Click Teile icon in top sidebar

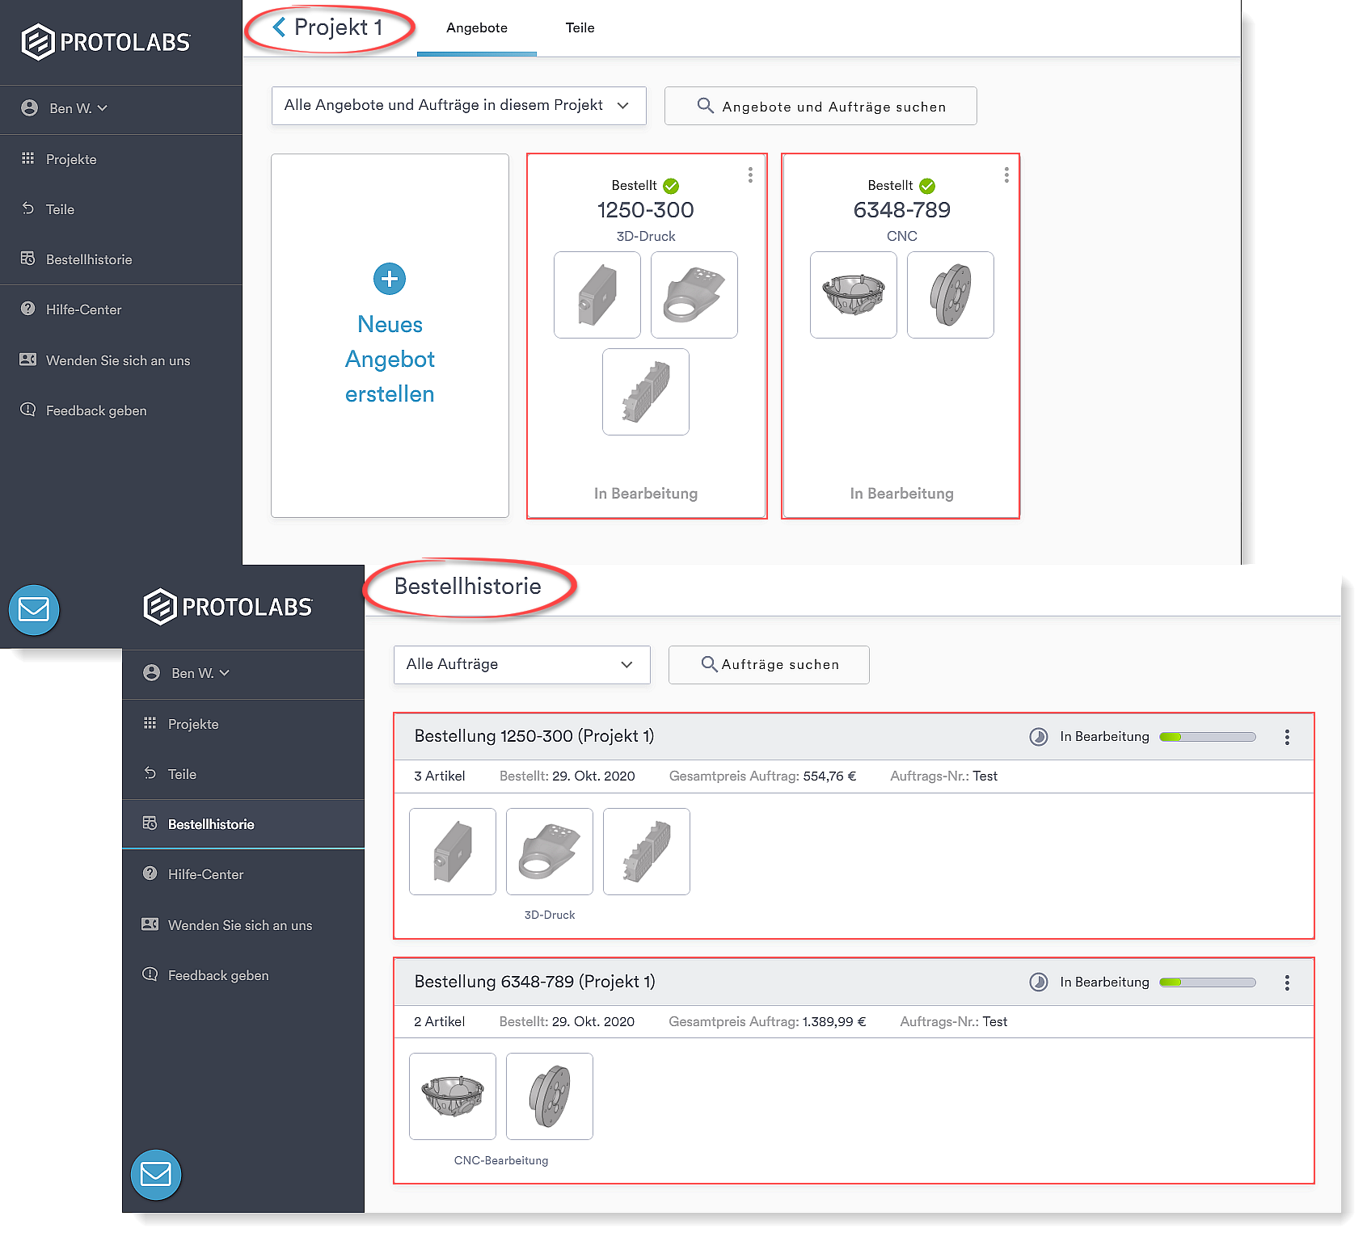[28, 208]
